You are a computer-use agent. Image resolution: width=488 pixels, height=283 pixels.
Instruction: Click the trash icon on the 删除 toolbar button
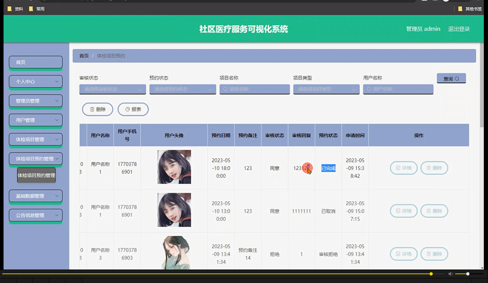click(x=91, y=109)
